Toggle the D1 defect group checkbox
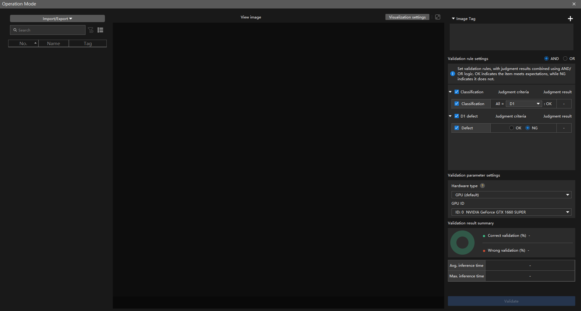The image size is (581, 311). [457, 116]
